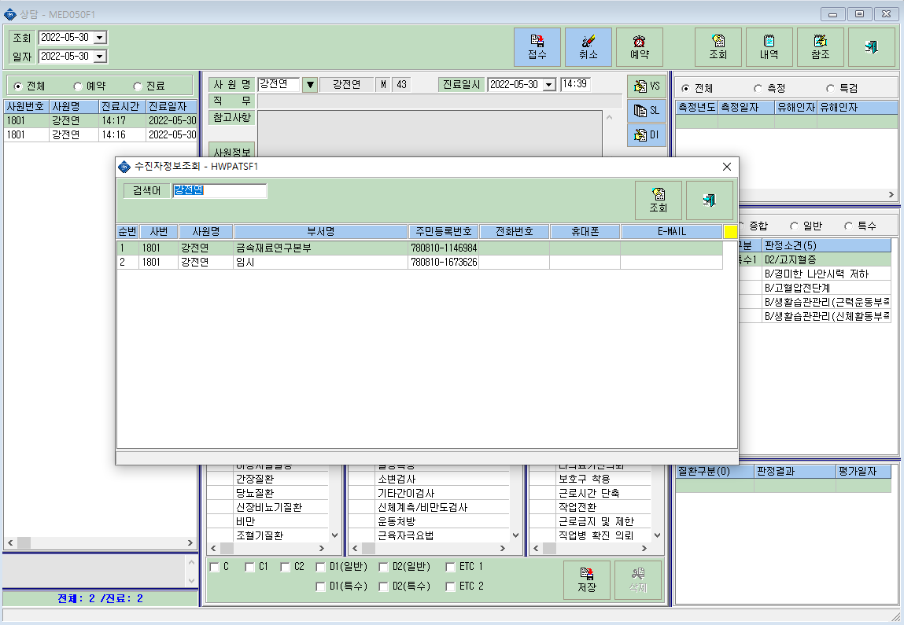Expand the 사원명 dropdown arrow
This screenshot has width=904, height=625.
(310, 85)
